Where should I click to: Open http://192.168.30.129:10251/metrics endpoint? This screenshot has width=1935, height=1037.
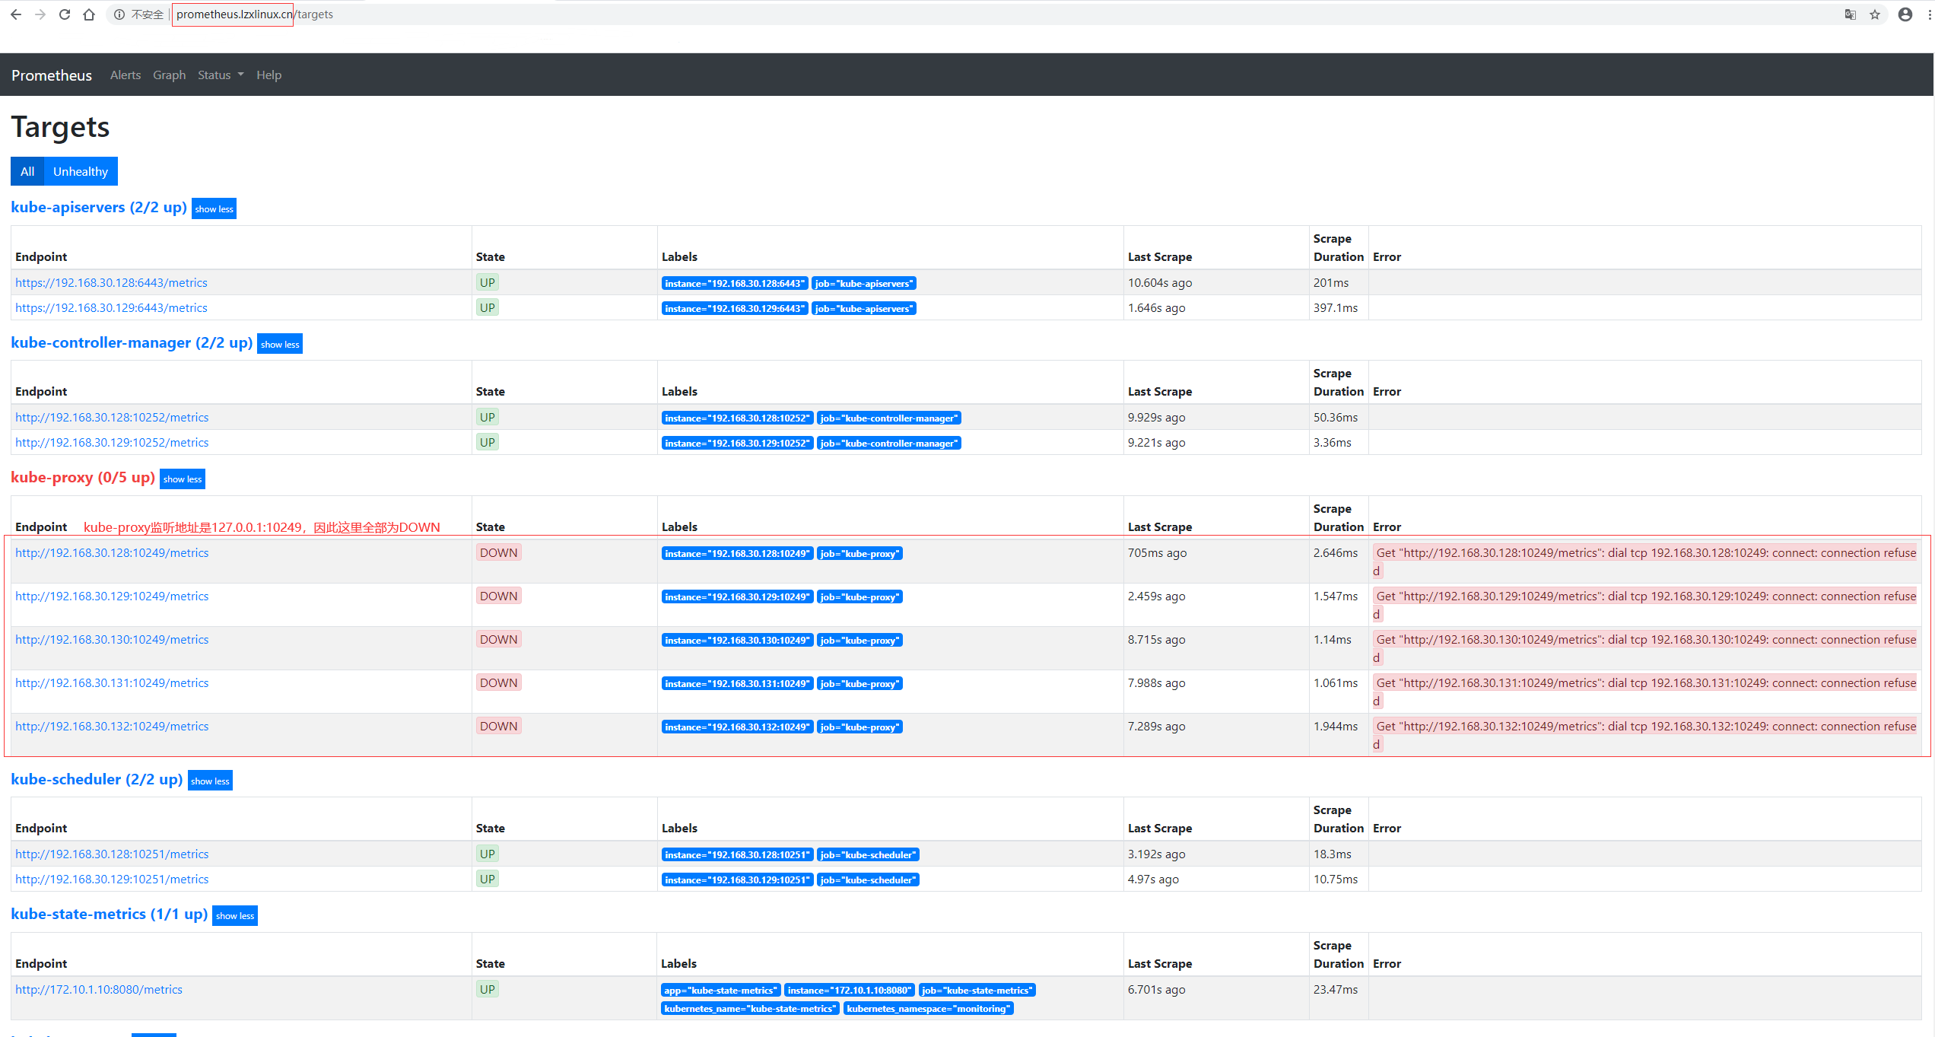(x=112, y=880)
